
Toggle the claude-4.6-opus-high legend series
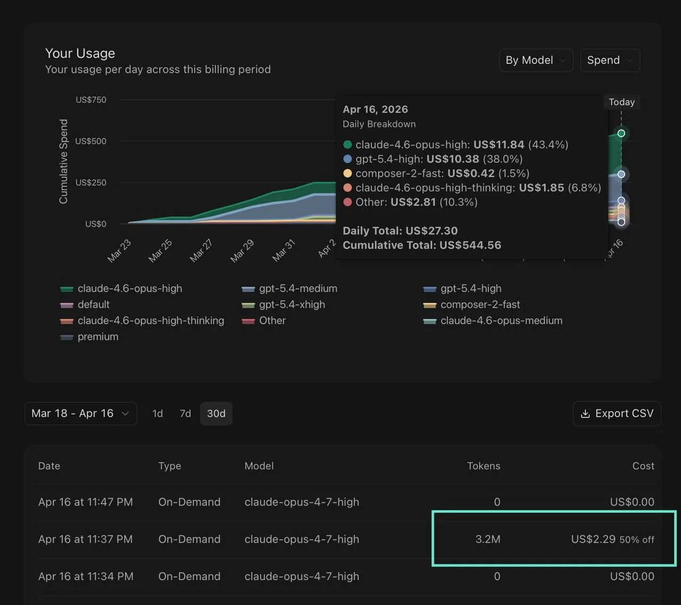click(x=121, y=289)
